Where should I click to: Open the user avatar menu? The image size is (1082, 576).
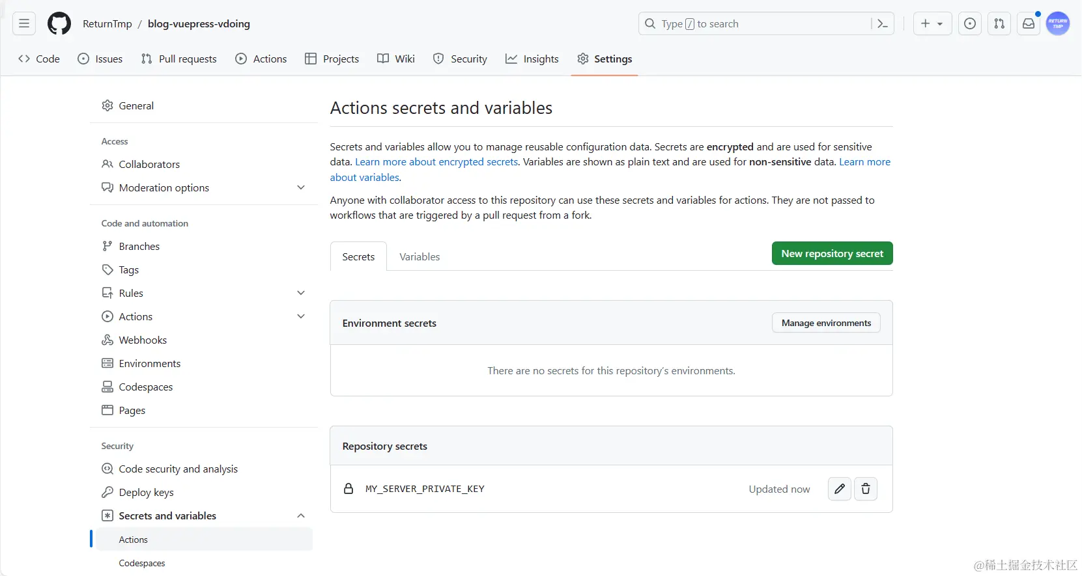pyautogui.click(x=1058, y=24)
